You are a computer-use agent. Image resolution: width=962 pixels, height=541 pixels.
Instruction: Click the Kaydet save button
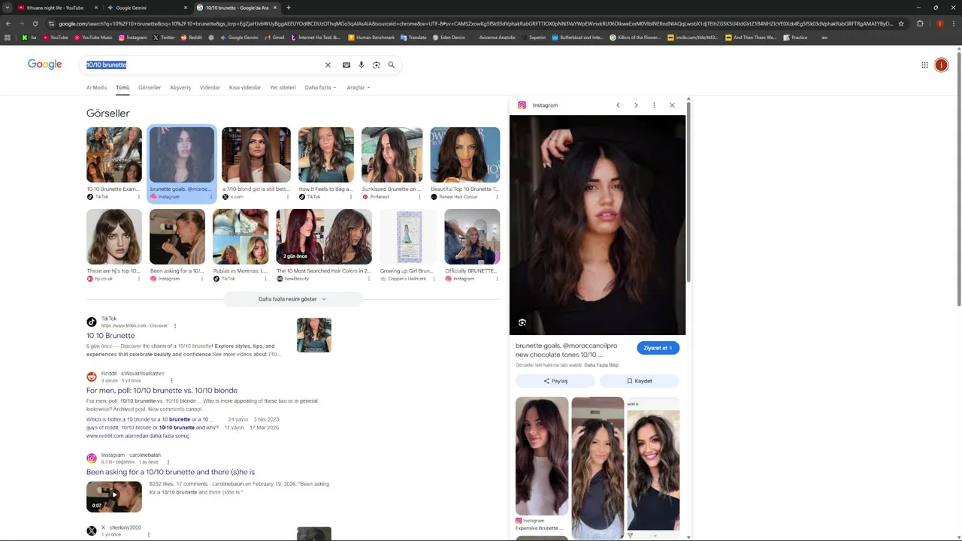point(640,381)
